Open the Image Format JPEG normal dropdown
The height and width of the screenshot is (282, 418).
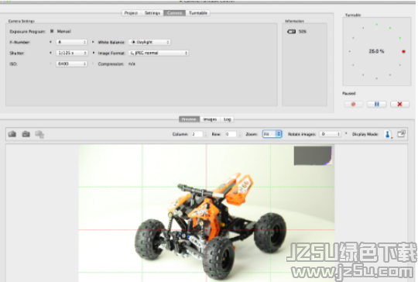pos(159,53)
